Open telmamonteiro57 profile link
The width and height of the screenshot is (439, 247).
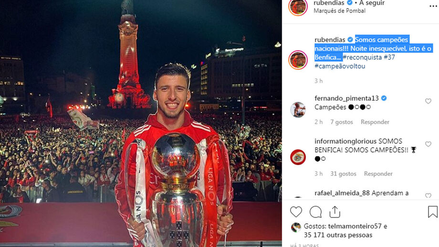tap(355, 226)
